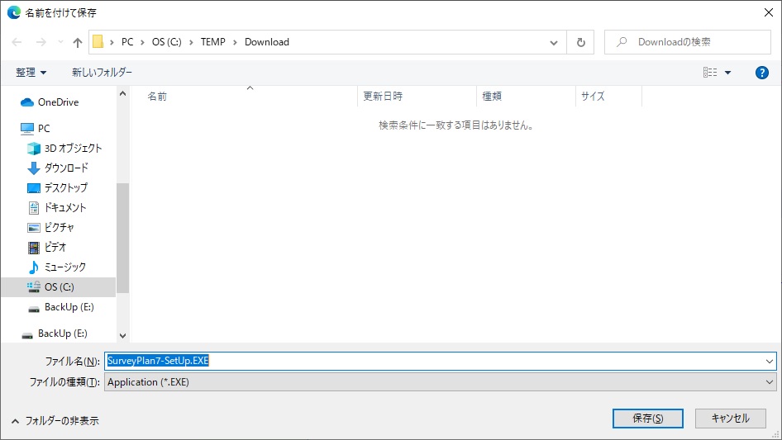Expand the address bar history dropdown
The width and height of the screenshot is (782, 440).
pyautogui.click(x=554, y=42)
